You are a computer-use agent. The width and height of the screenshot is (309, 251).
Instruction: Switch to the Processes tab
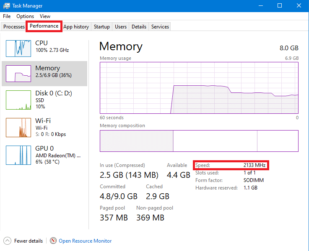pos(14,27)
